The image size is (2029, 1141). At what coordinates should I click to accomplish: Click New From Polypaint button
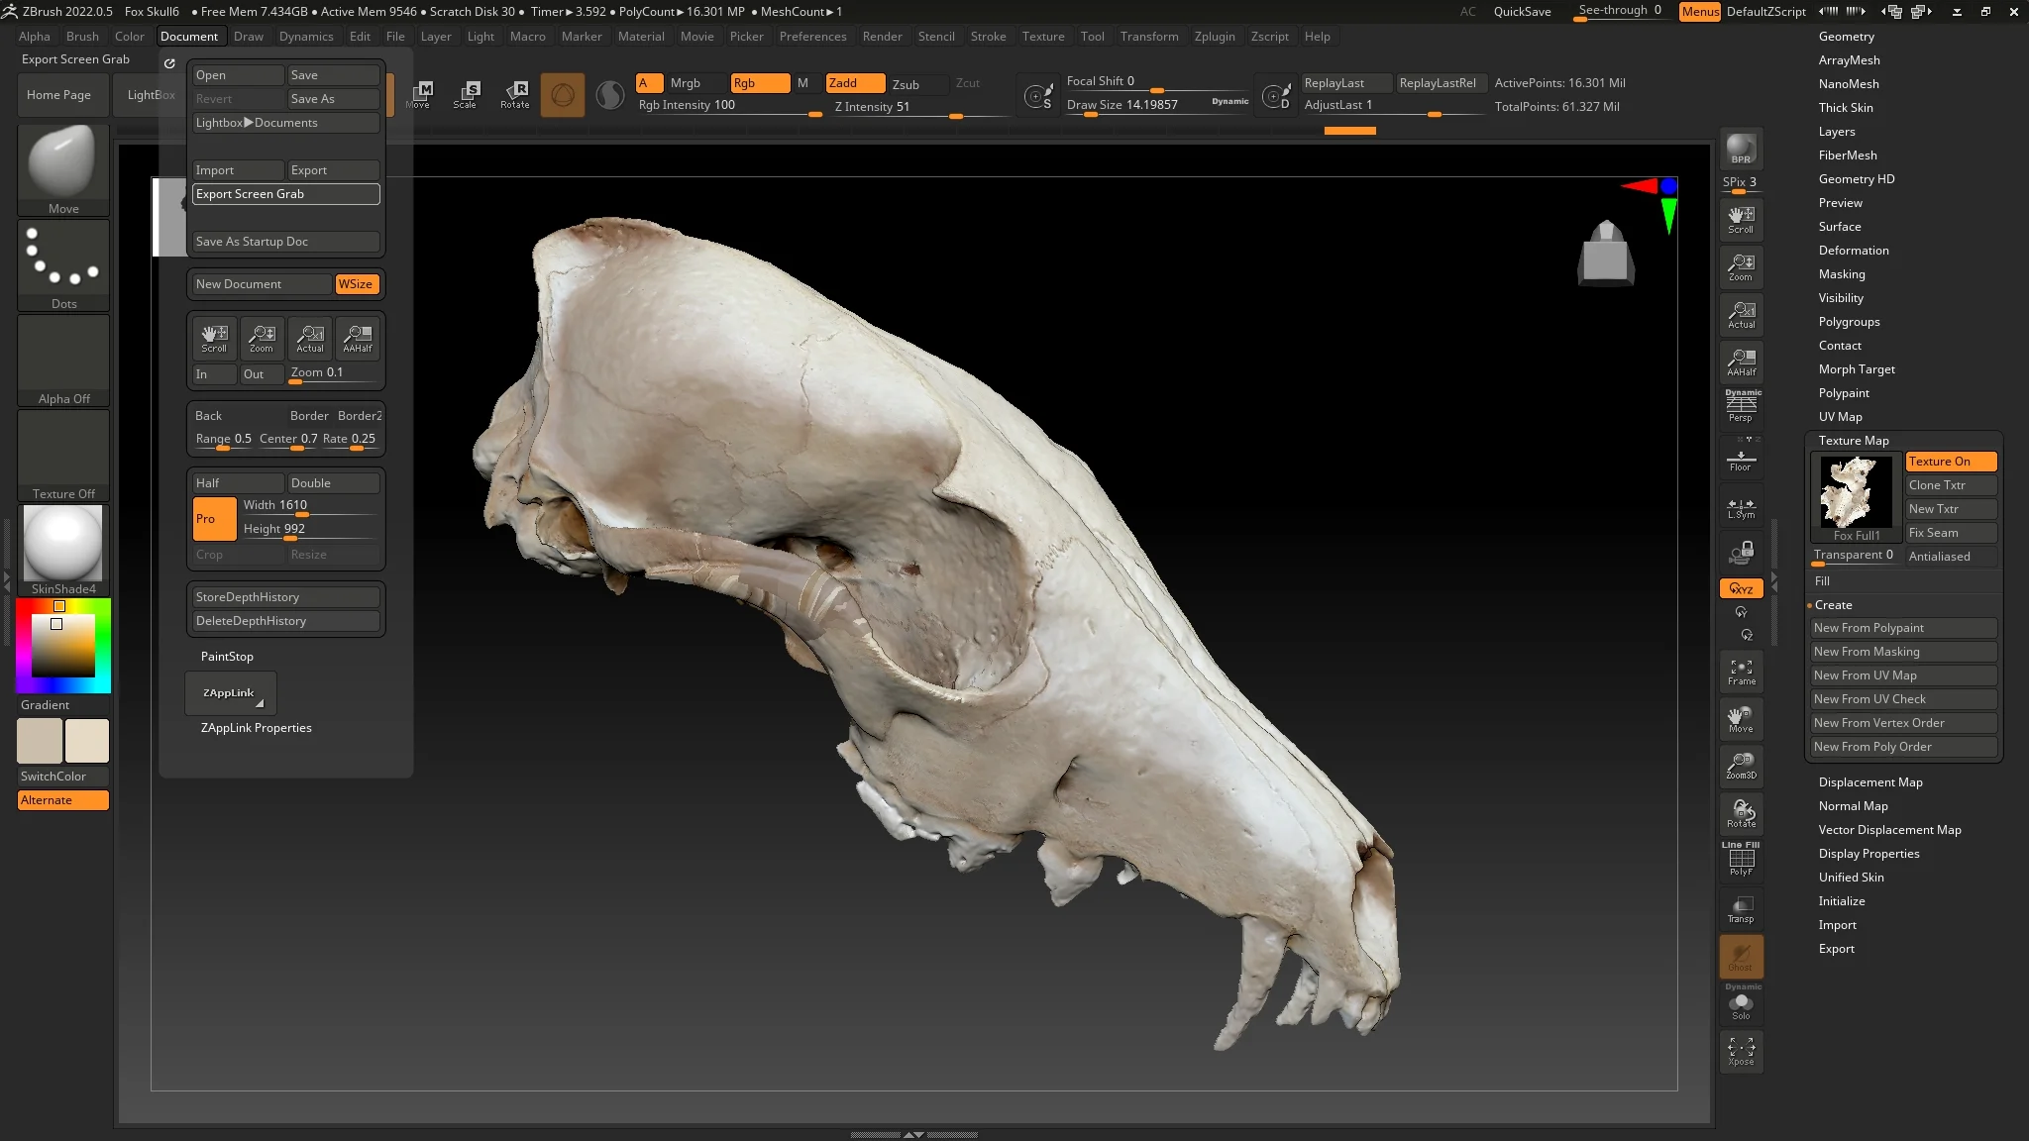click(x=1903, y=628)
